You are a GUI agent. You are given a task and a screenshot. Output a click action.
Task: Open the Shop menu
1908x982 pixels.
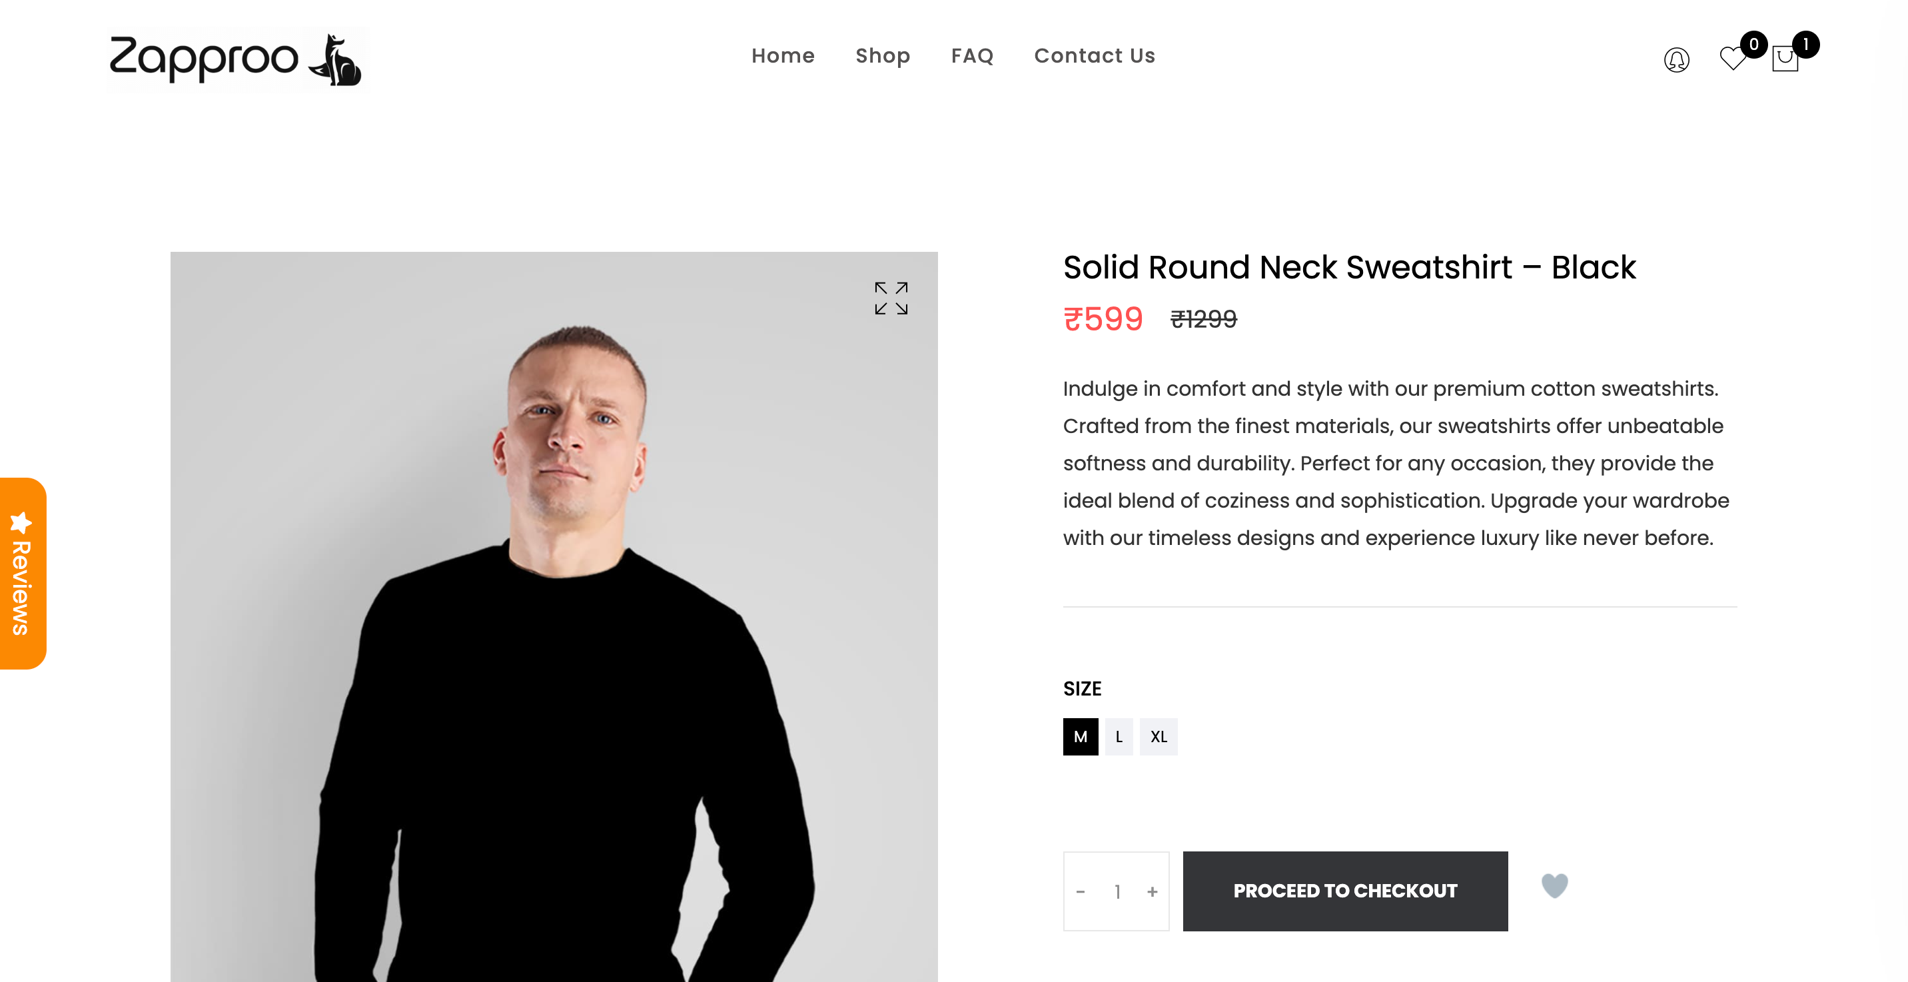tap(882, 55)
